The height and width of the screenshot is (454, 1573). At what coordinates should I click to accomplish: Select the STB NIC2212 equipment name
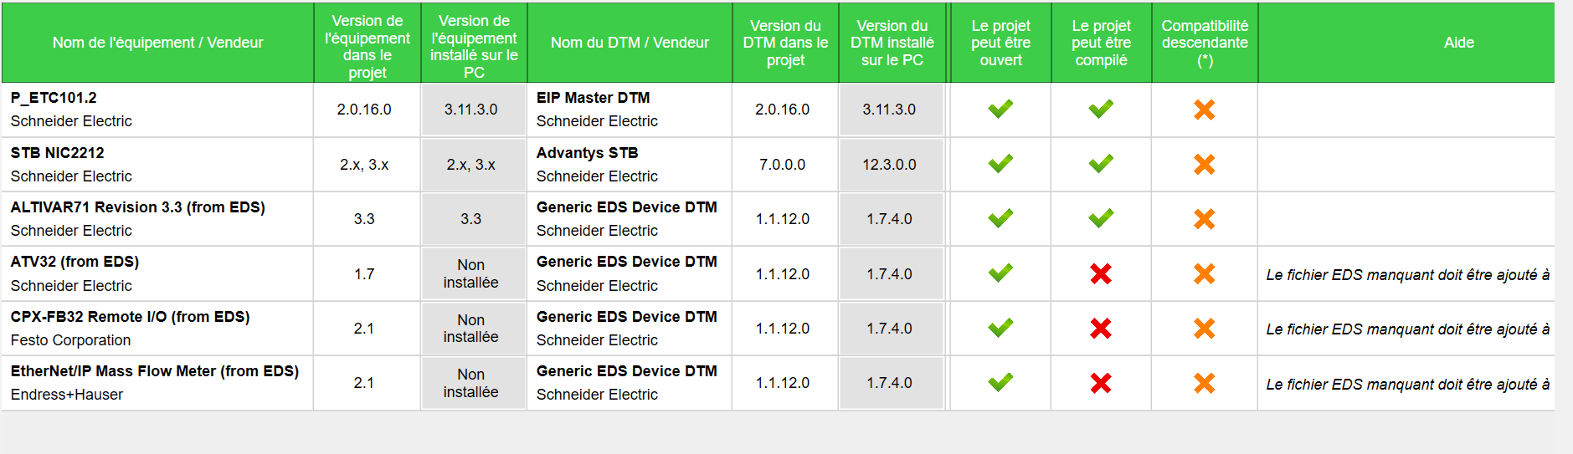[x=58, y=153]
